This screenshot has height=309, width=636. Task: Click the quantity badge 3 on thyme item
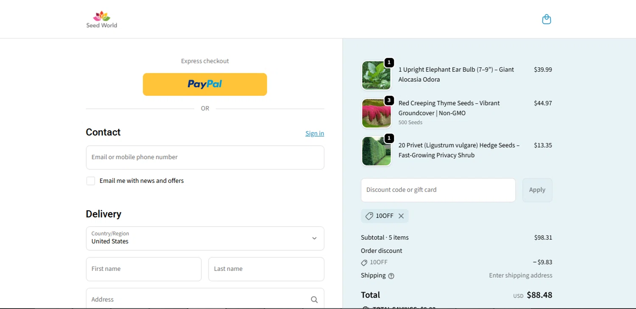point(389,100)
